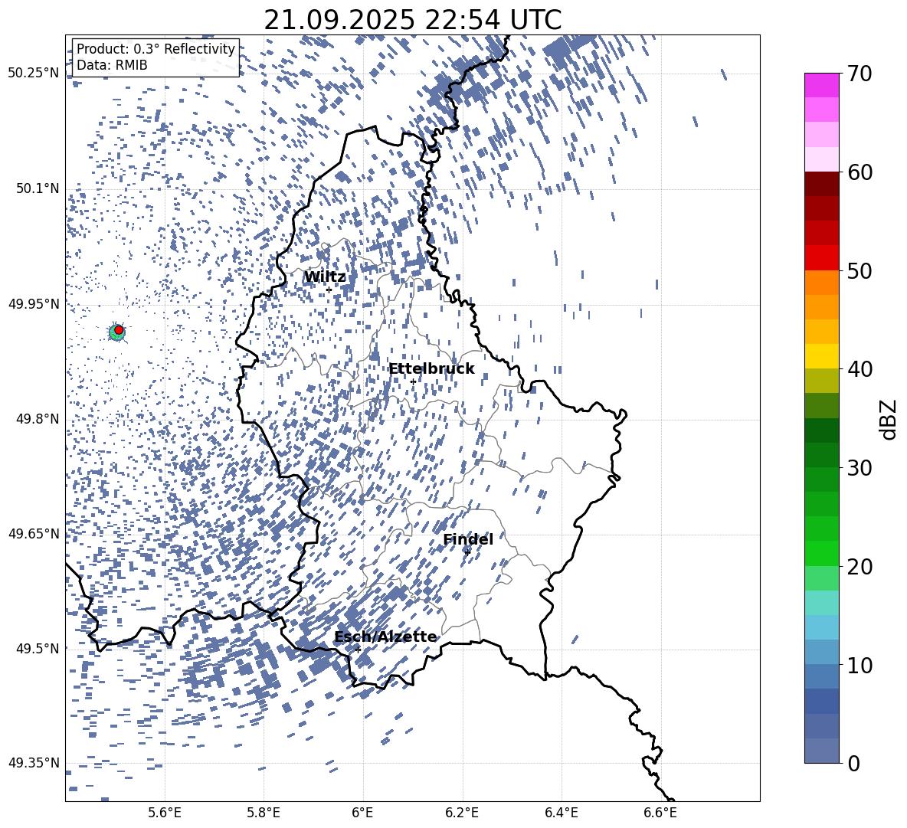Click the dark green swatch above 30

[x=822, y=455]
